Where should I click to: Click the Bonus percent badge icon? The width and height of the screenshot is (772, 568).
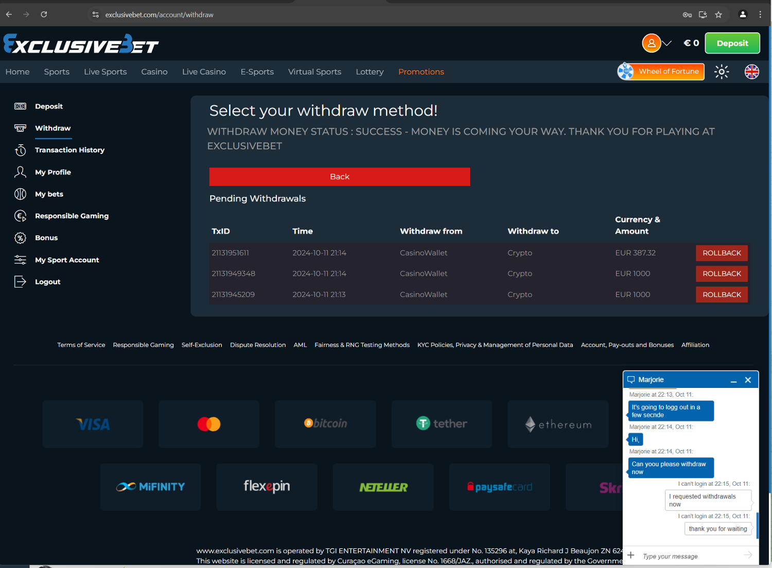(x=20, y=238)
